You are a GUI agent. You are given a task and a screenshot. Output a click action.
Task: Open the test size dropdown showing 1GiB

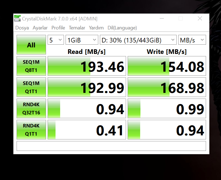click(x=82, y=39)
